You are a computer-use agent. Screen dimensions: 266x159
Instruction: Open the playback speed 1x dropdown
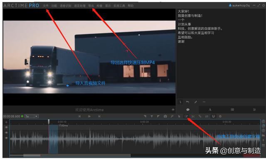[32, 116]
